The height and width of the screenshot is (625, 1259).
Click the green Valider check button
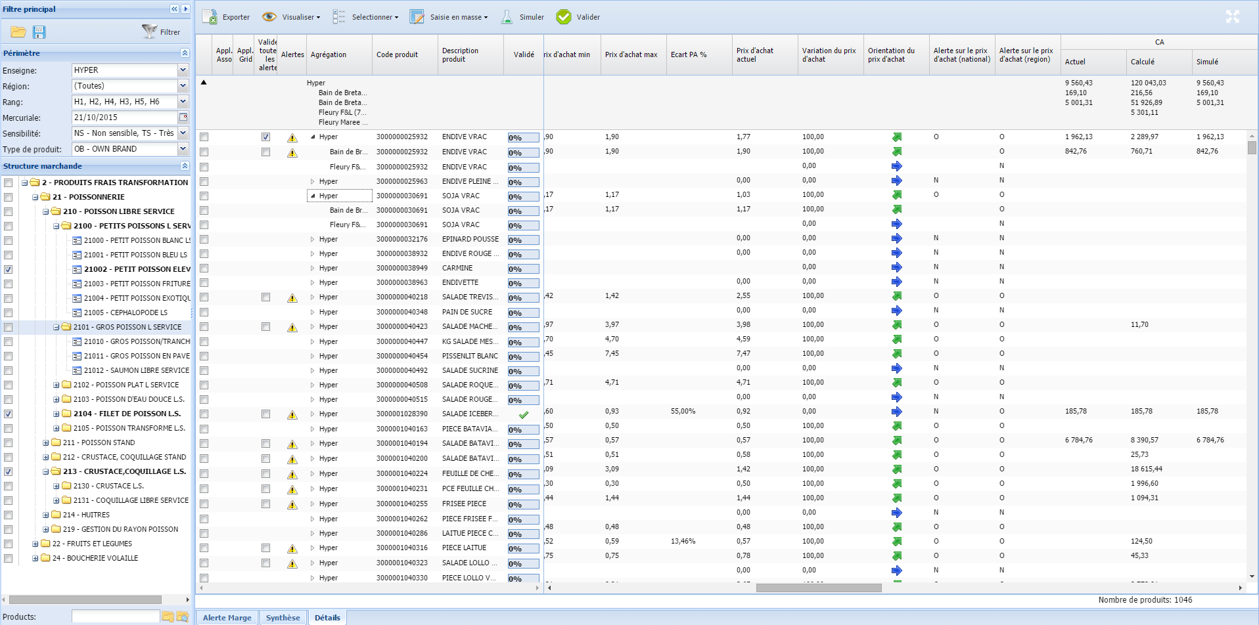[x=564, y=17]
